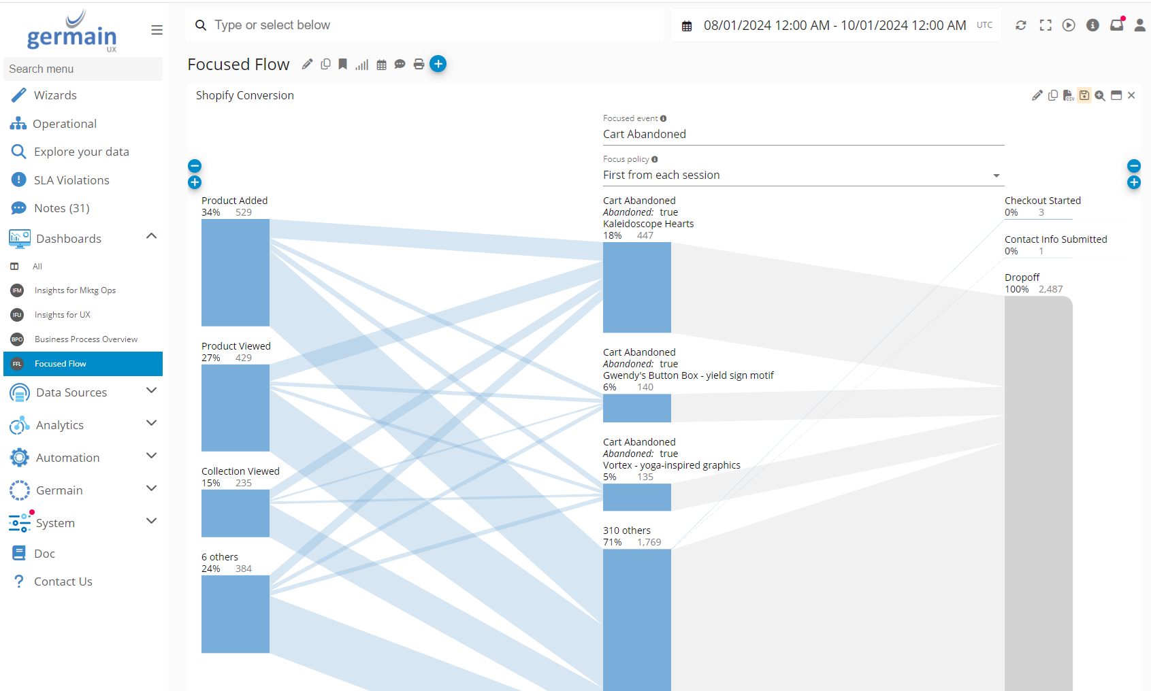This screenshot has height=691, width=1151.
Task: Collapse the Dashboards menu section
Action: (151, 237)
